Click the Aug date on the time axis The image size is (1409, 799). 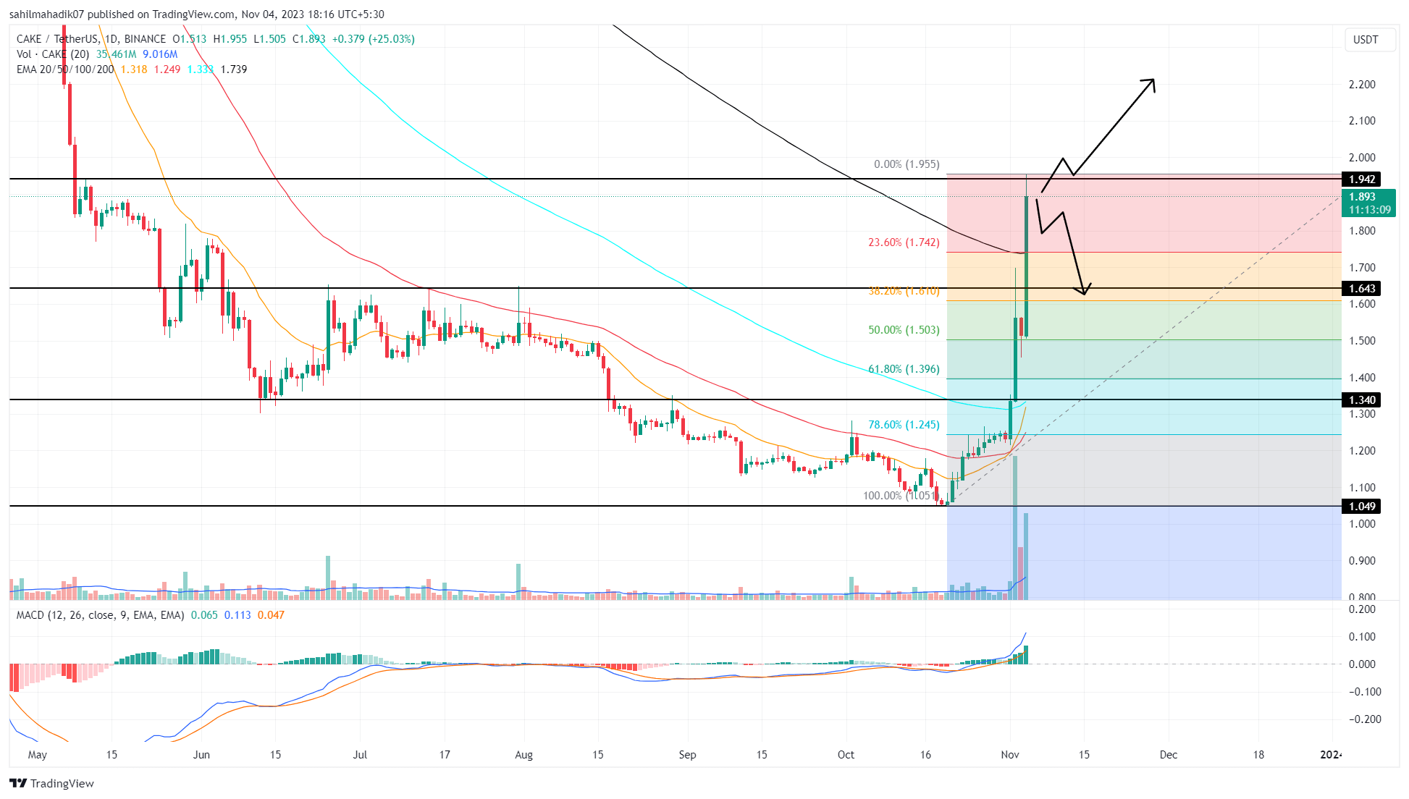click(x=523, y=754)
